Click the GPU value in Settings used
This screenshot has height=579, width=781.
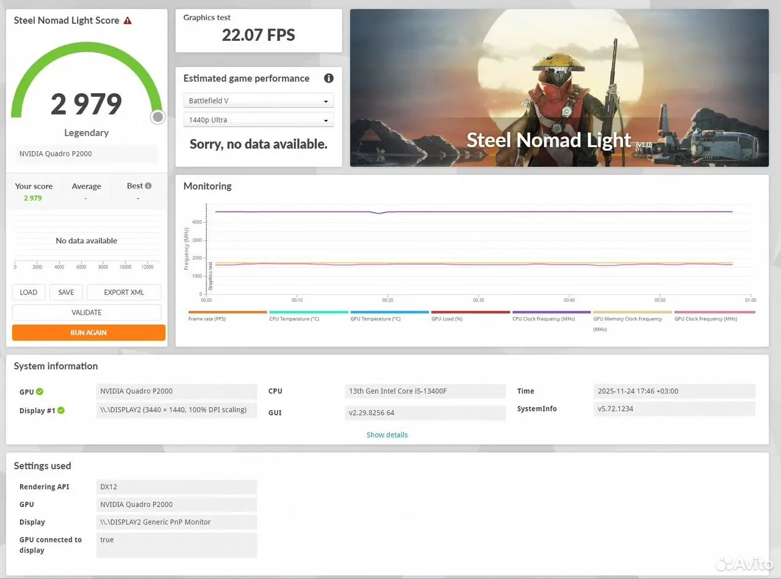[177, 505]
